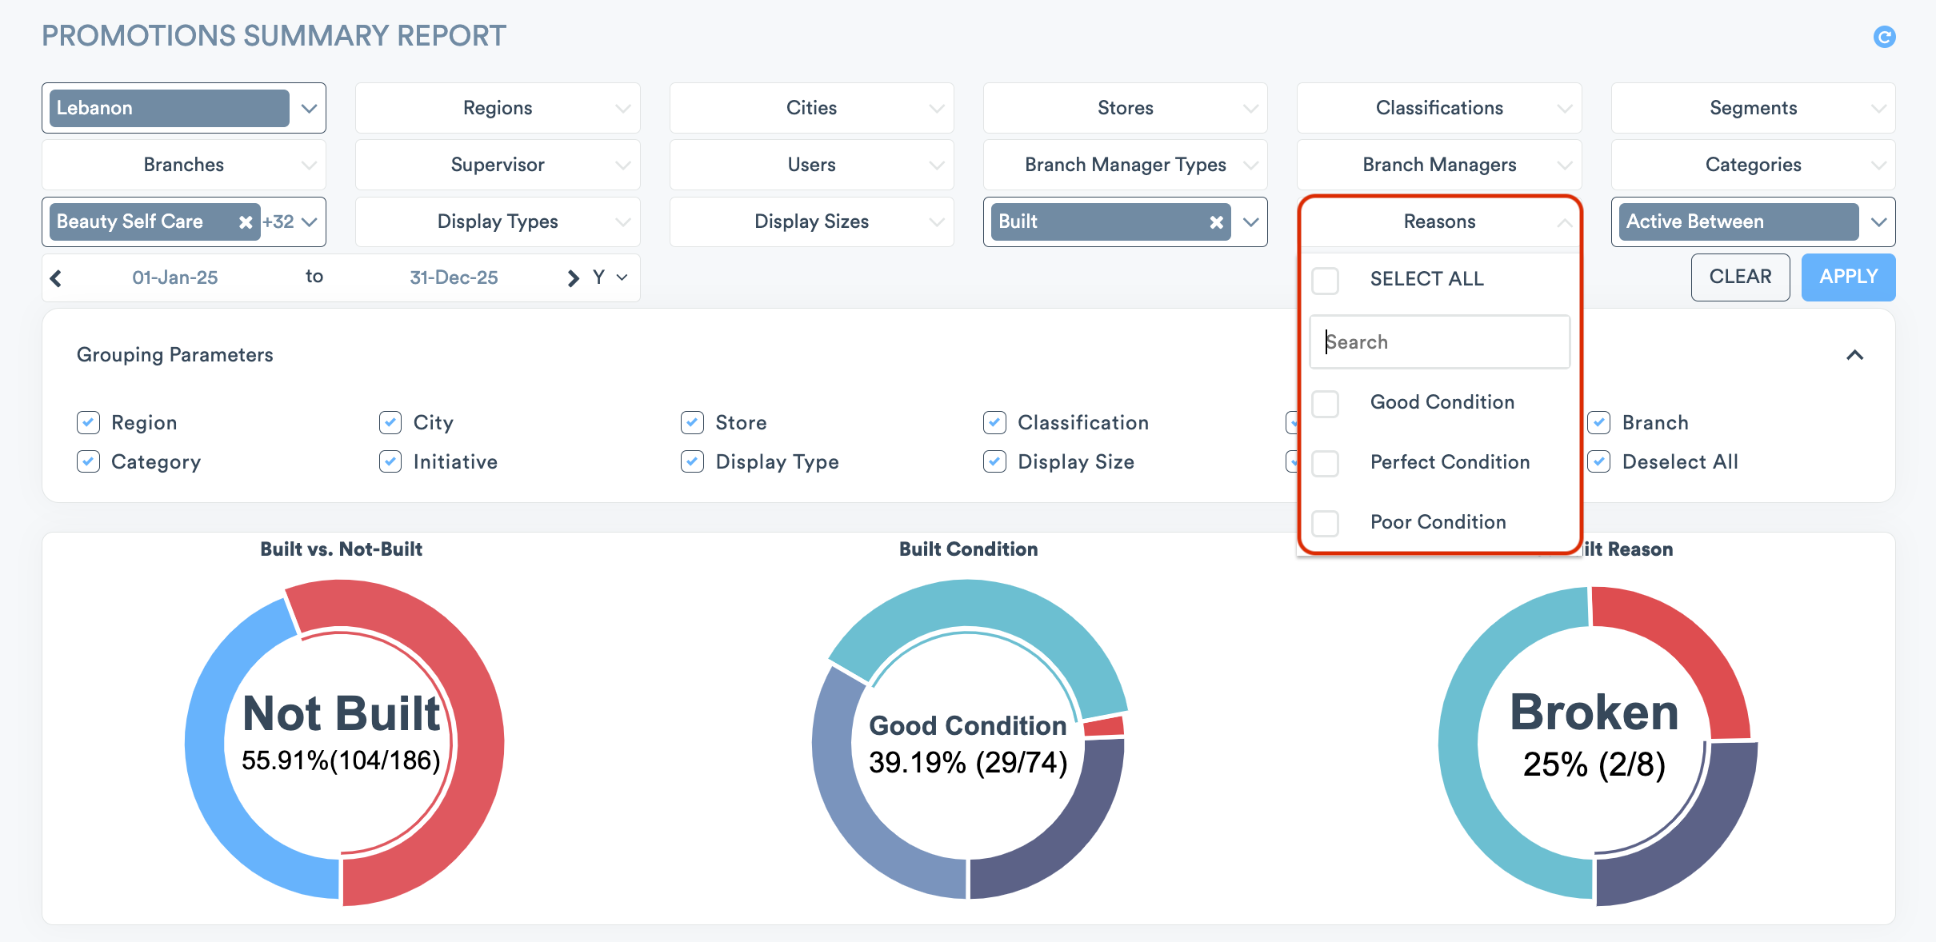The width and height of the screenshot is (1936, 942).
Task: Expand the Display Types dropdown
Action: coord(498,222)
